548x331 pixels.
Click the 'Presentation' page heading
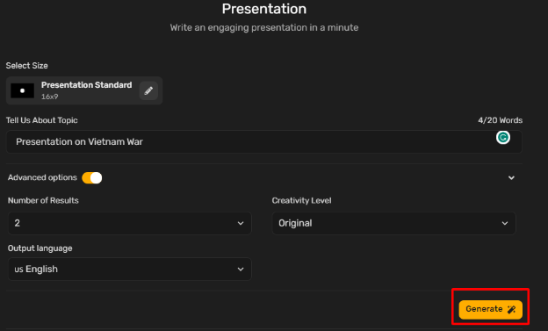coord(264,9)
